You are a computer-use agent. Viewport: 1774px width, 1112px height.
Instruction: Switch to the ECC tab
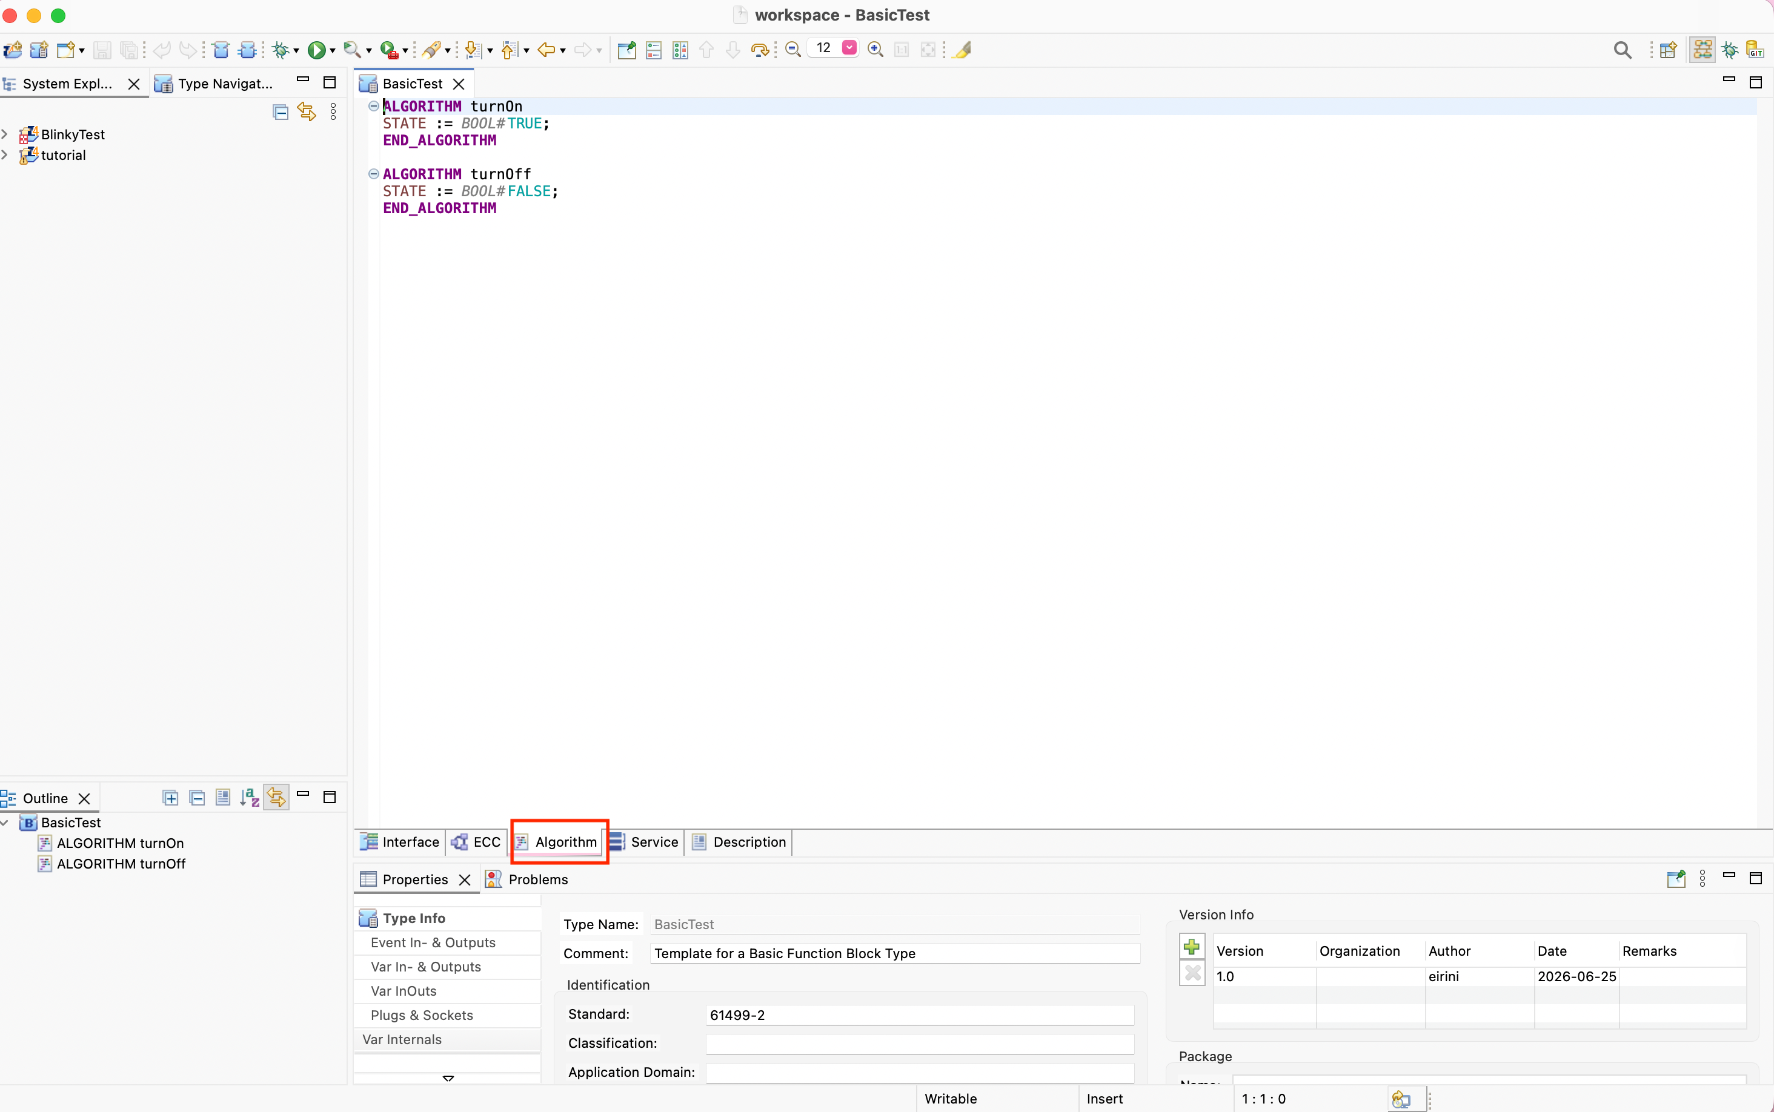(x=477, y=842)
